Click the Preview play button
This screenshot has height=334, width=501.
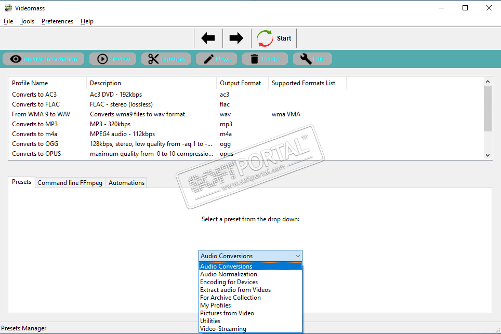pyautogui.click(x=113, y=59)
